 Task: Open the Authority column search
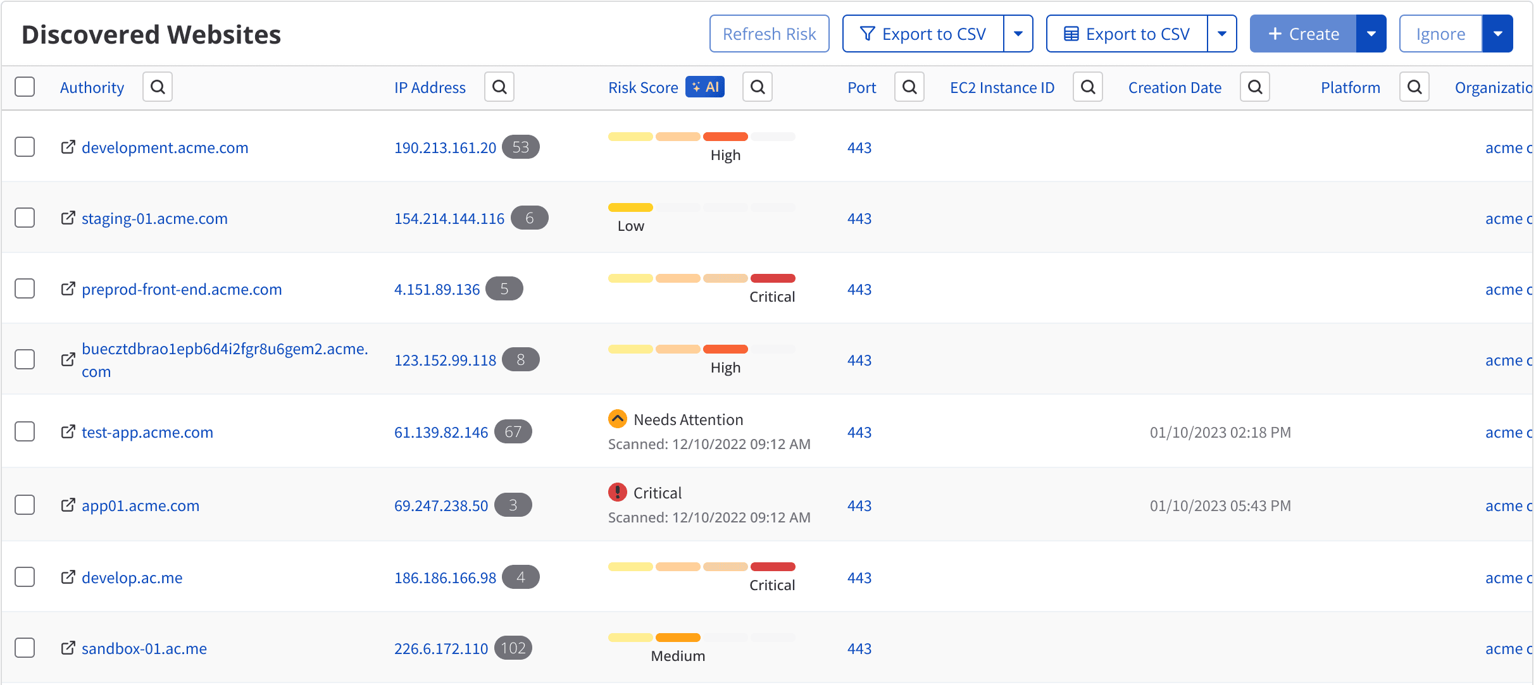pos(158,87)
